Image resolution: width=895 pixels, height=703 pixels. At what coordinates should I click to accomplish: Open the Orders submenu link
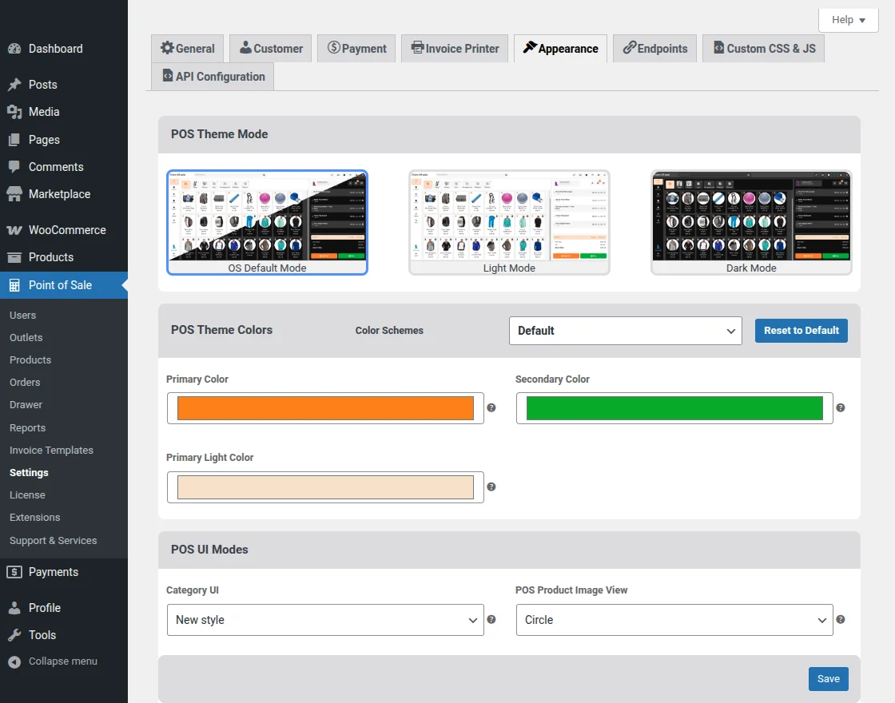[25, 383]
